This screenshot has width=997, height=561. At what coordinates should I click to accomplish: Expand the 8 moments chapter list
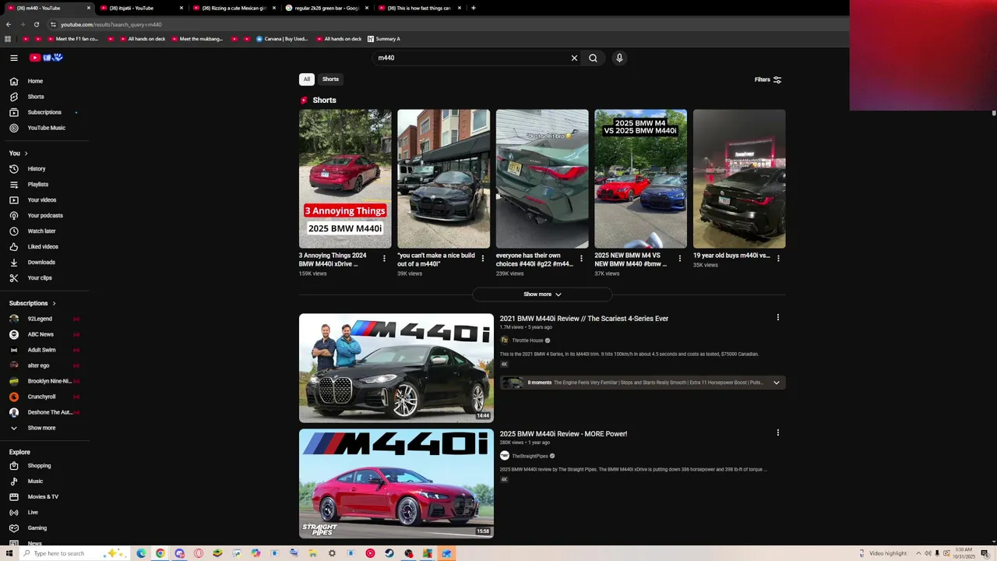pos(776,383)
